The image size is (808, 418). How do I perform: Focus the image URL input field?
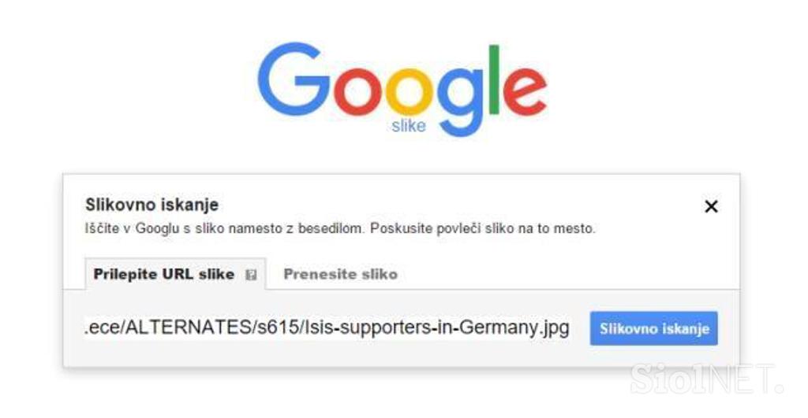tap(327, 327)
